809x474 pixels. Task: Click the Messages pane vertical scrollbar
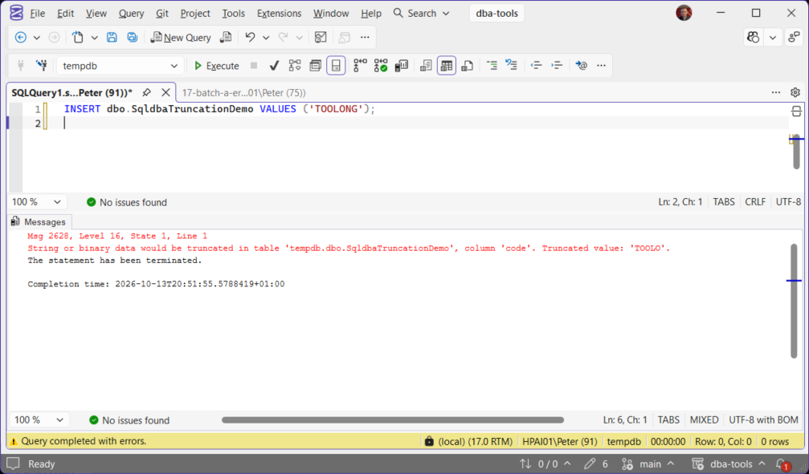click(x=794, y=301)
